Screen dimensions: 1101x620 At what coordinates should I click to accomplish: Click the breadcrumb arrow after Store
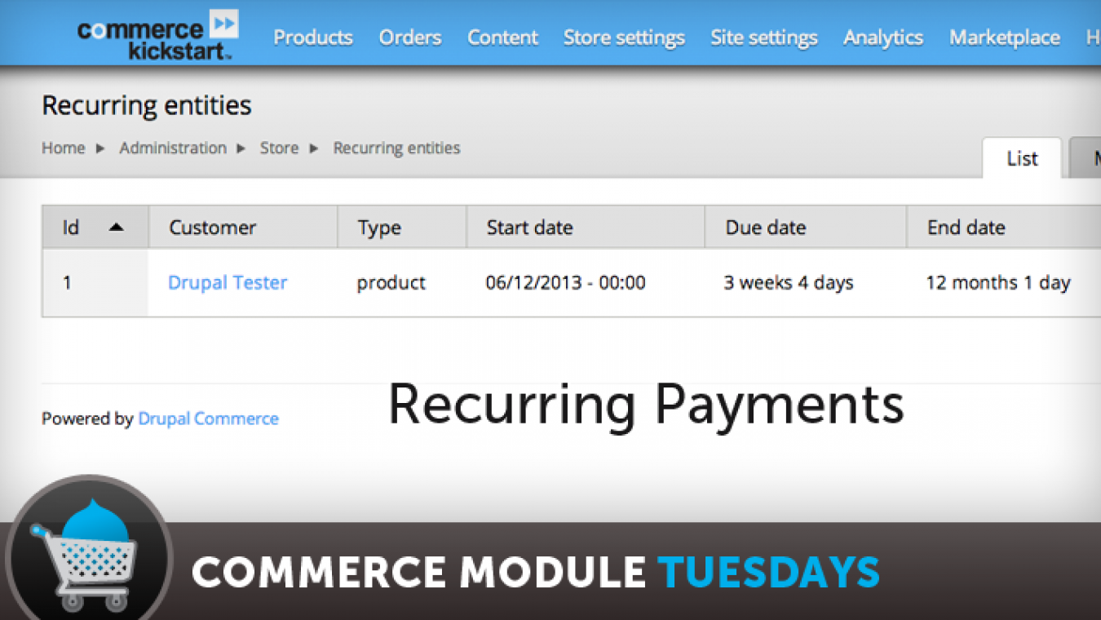pos(312,148)
